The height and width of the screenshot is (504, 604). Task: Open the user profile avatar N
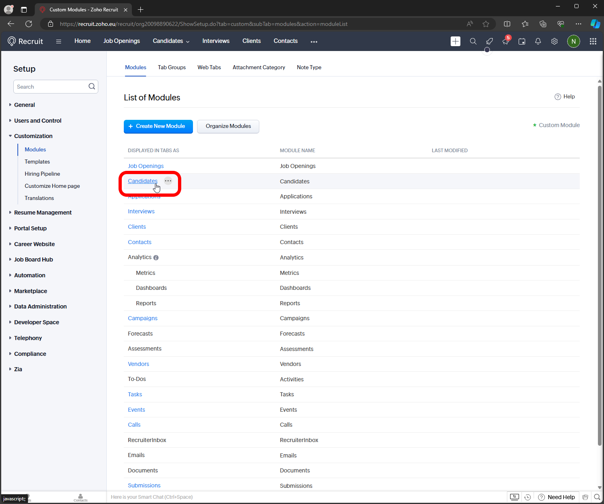click(x=574, y=41)
